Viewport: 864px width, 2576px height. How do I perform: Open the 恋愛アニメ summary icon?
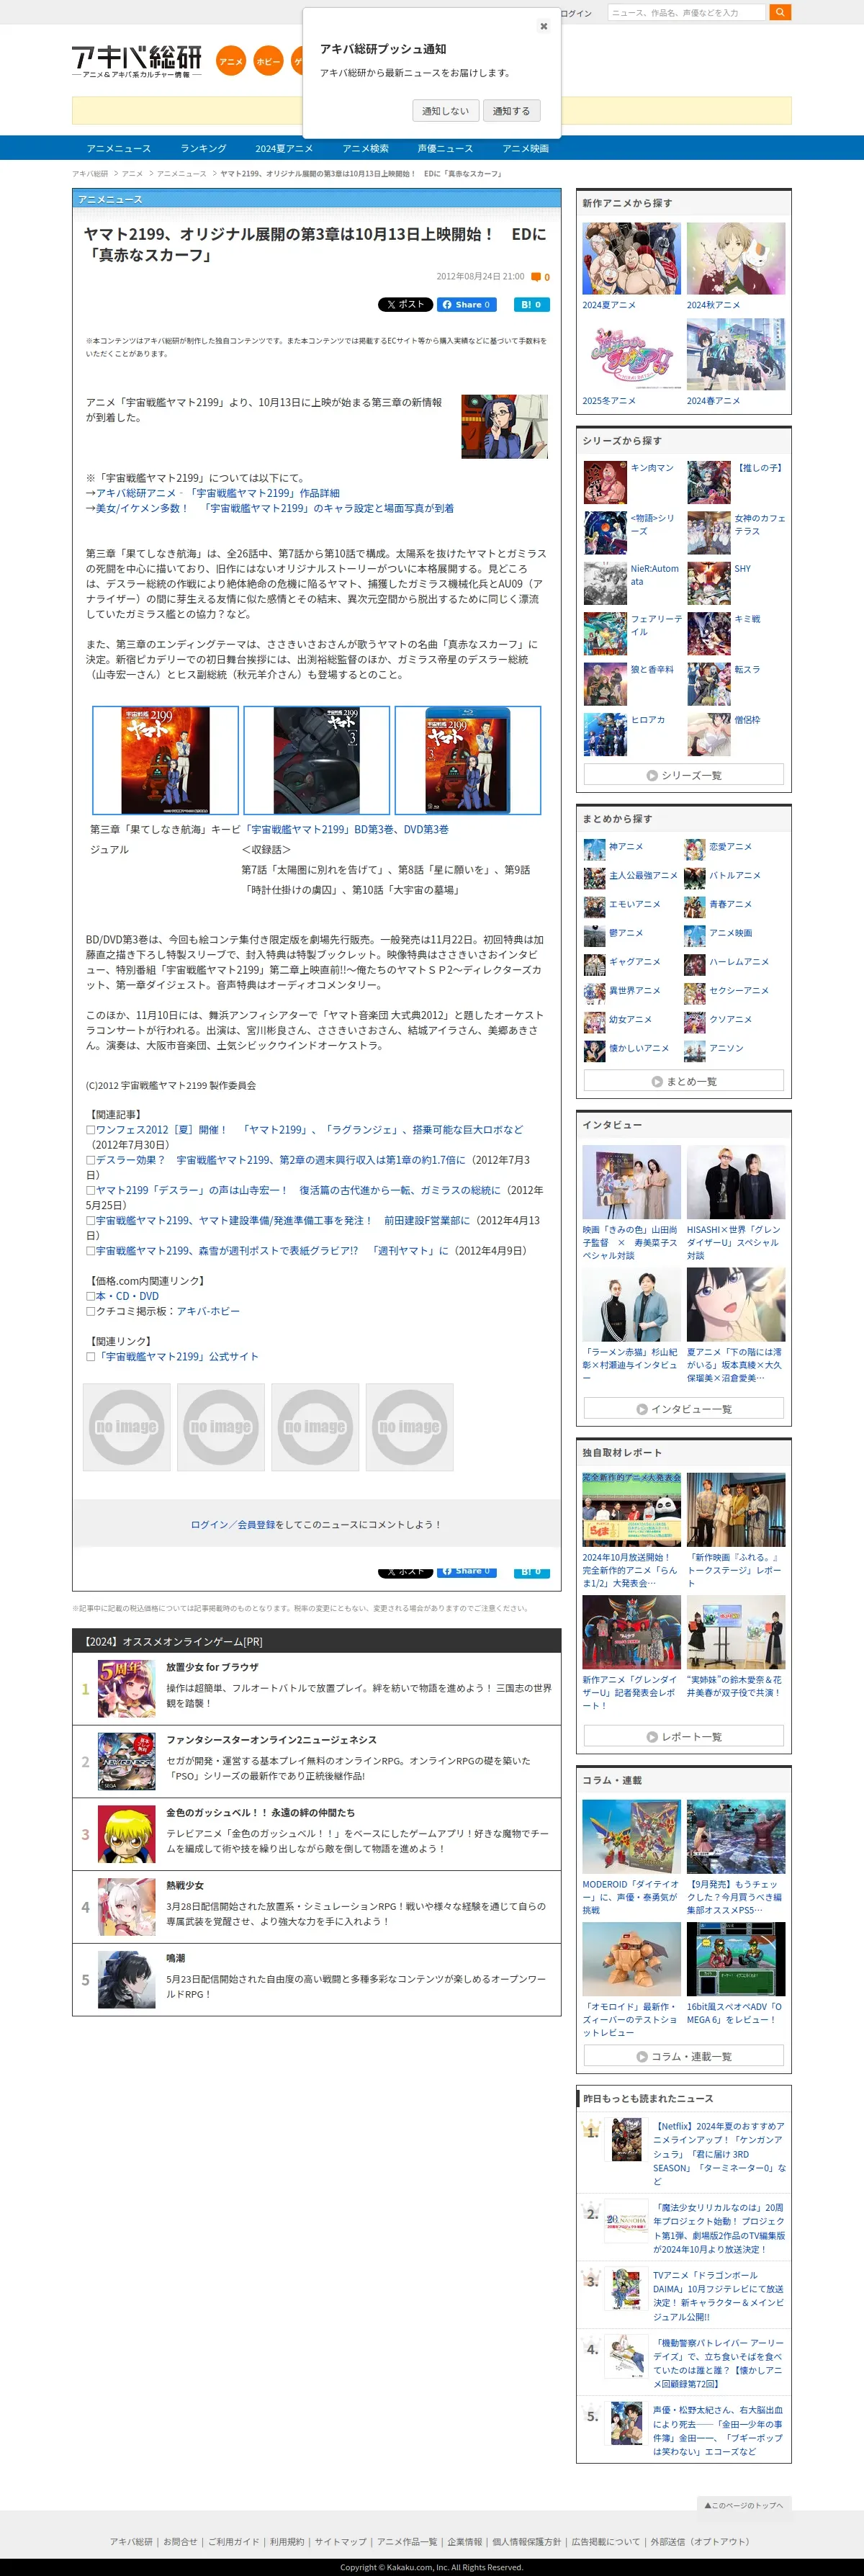(695, 850)
